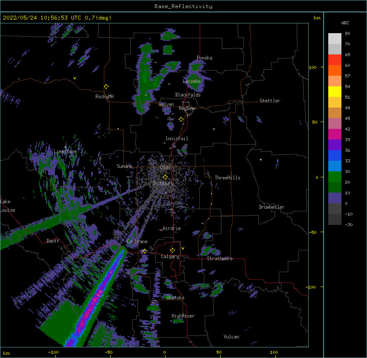Click the Sundre label
The height and width of the screenshot is (358, 367).
124,166
